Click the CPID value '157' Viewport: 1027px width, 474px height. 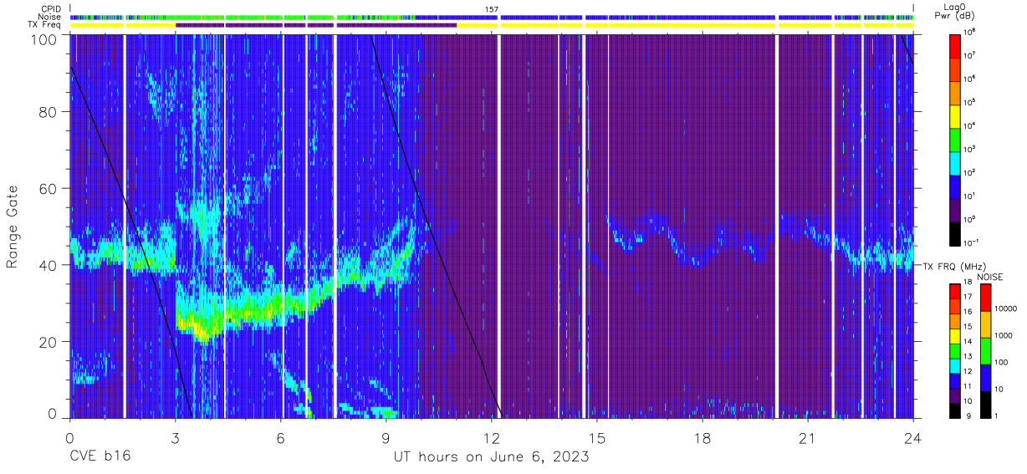coord(491,9)
